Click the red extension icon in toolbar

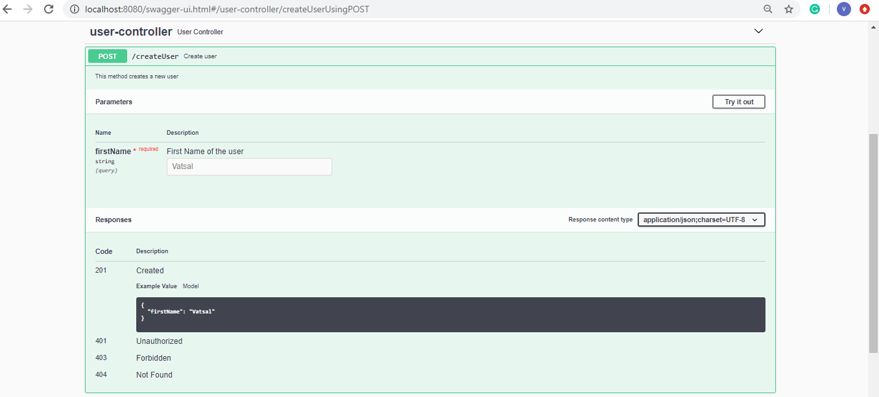[x=865, y=9]
